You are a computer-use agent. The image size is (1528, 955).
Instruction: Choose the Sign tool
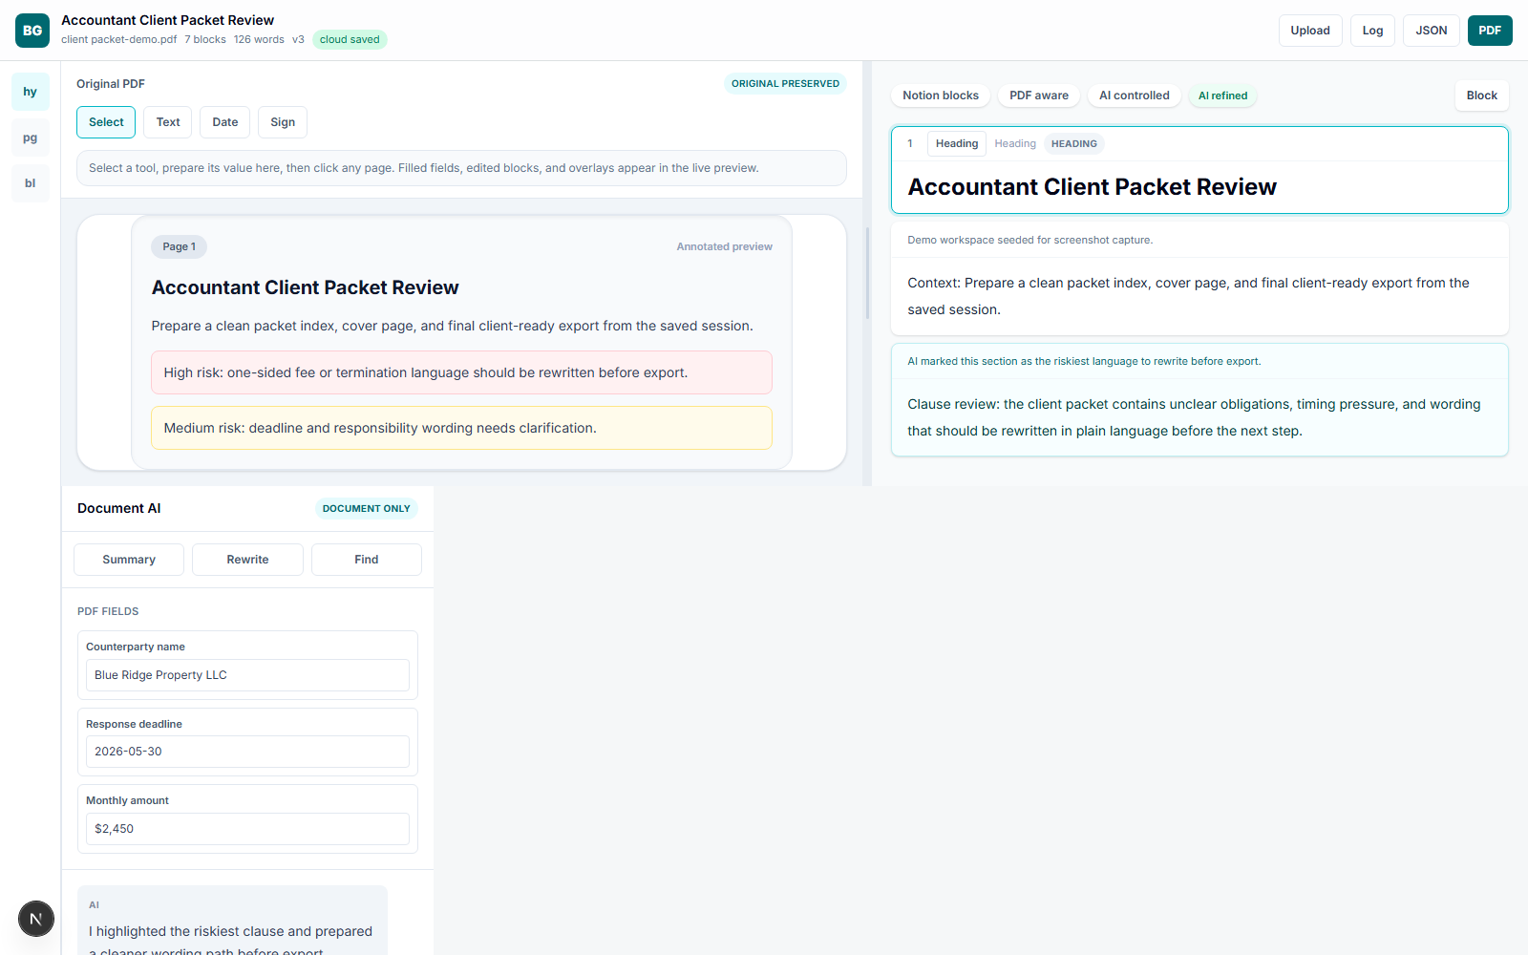(x=283, y=122)
